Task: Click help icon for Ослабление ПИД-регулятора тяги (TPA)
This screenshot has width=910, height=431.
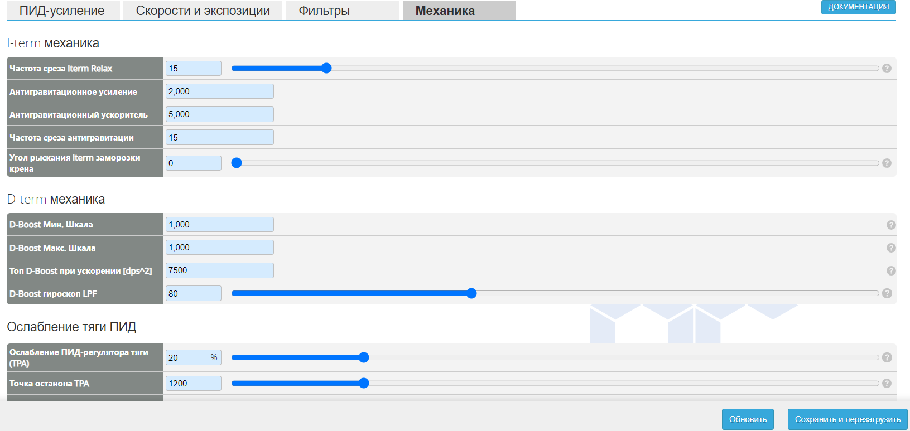Action: coord(887,357)
